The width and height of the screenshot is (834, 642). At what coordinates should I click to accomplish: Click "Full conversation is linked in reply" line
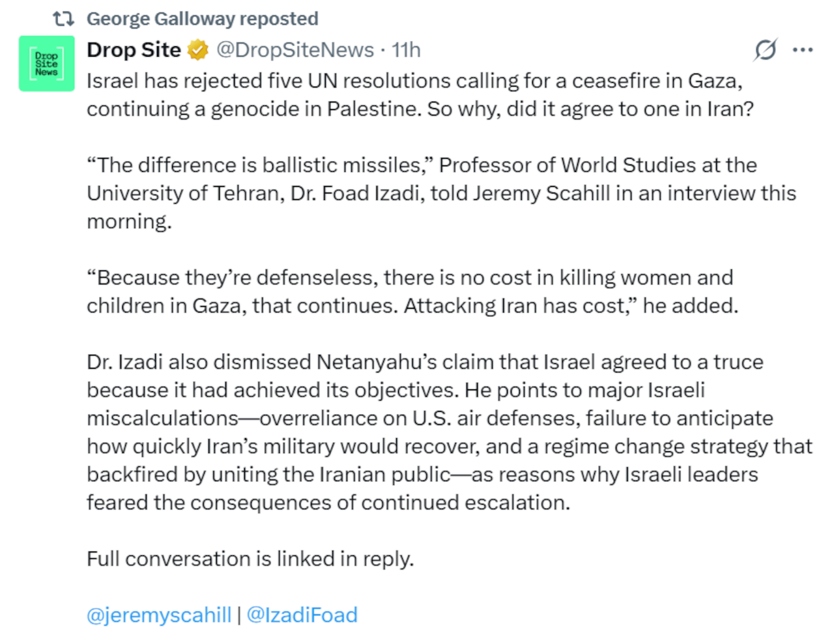pos(250,559)
